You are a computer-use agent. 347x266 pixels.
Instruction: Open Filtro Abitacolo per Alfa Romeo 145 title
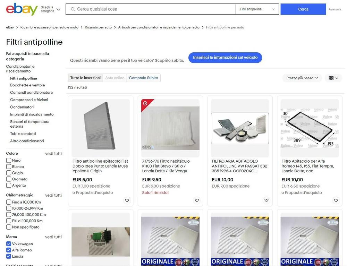click(308, 166)
